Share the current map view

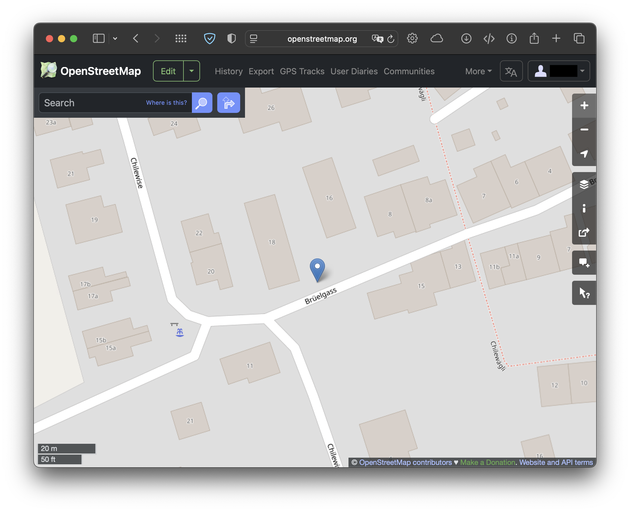[584, 232]
